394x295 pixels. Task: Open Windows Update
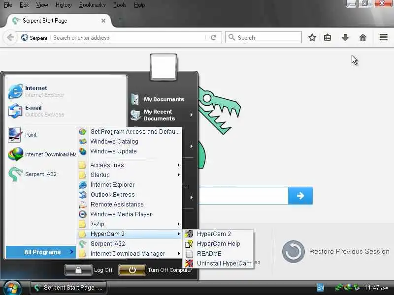pos(130,151)
